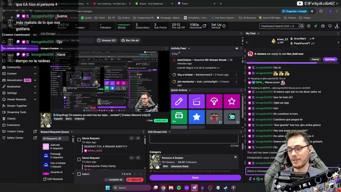Cancel the pending raid
Image resolution: width=341 pixels, height=192 pixels.
315,59
